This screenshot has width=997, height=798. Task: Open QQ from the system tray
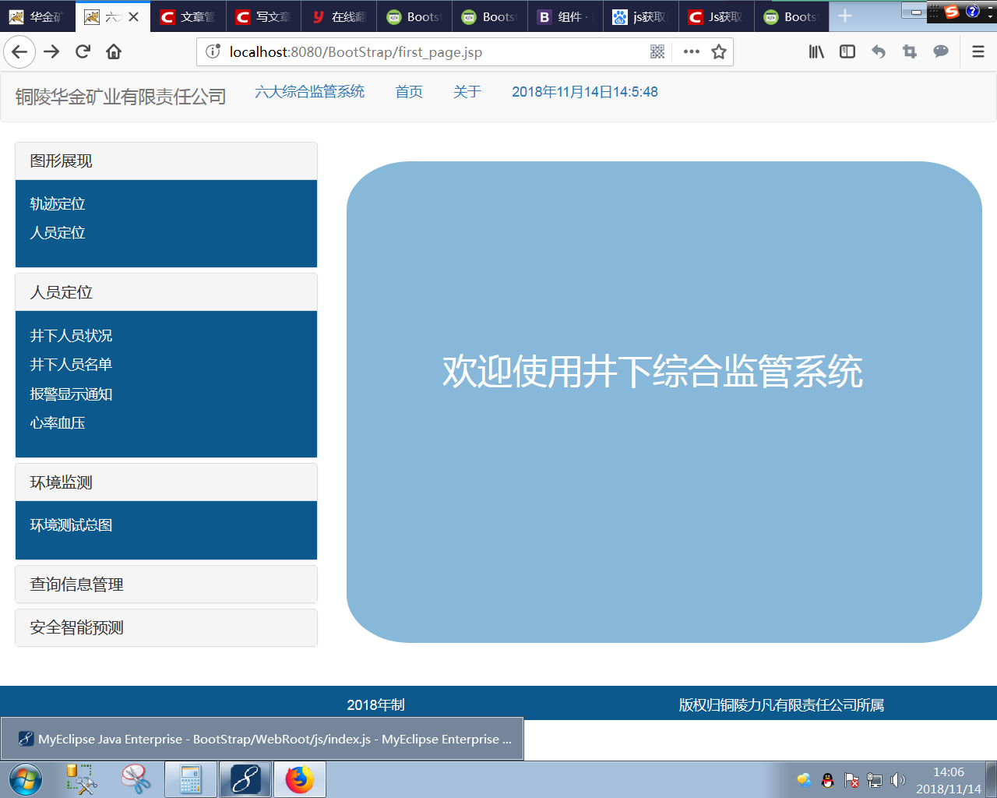827,779
